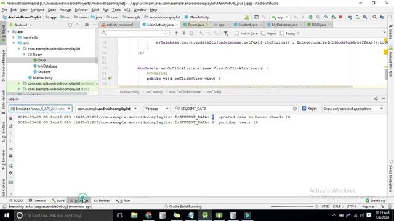
Task: Open the Refactor menu
Action: 81,10
